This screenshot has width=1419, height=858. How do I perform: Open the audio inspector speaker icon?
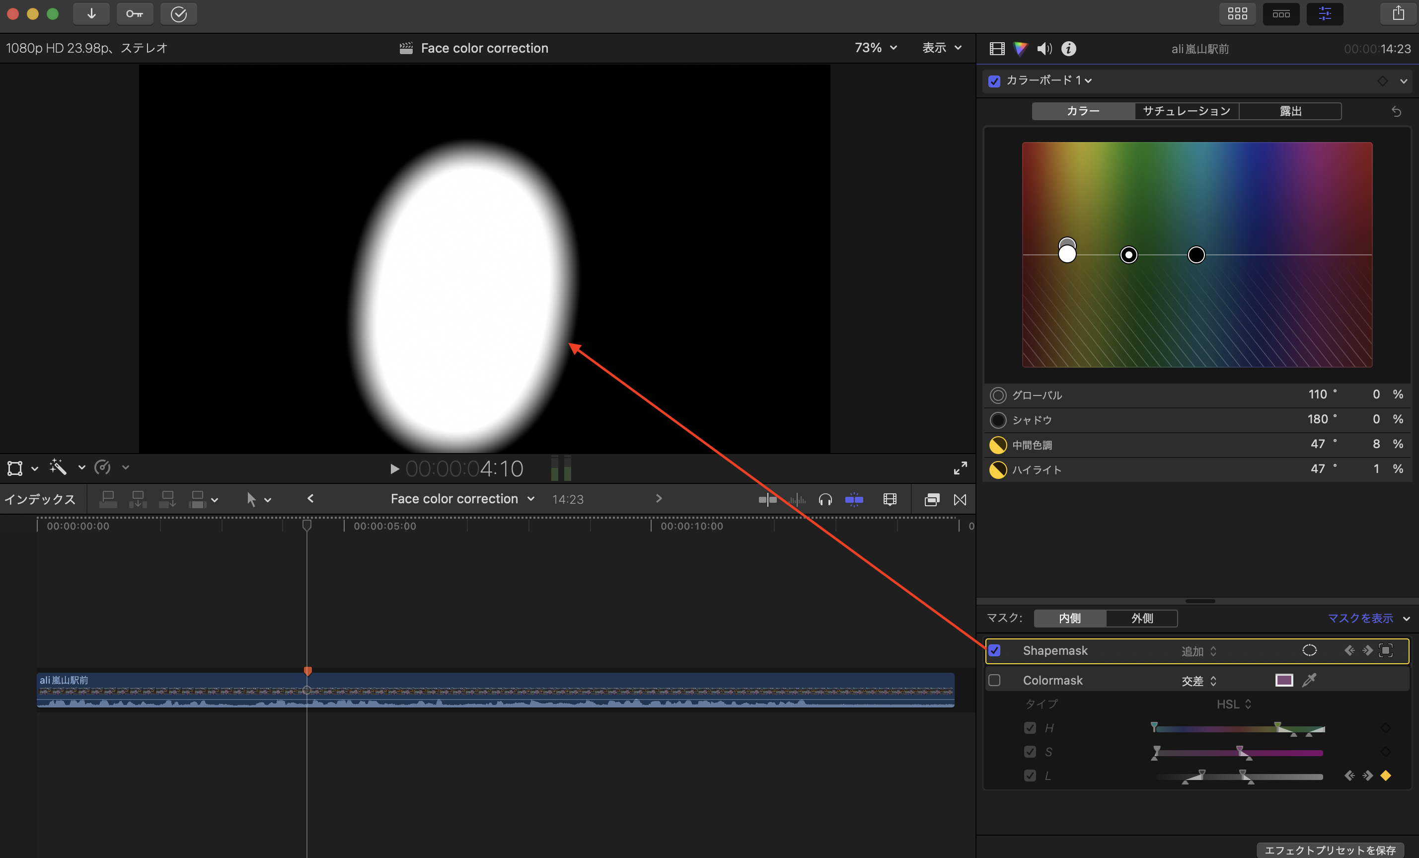[x=1044, y=49]
